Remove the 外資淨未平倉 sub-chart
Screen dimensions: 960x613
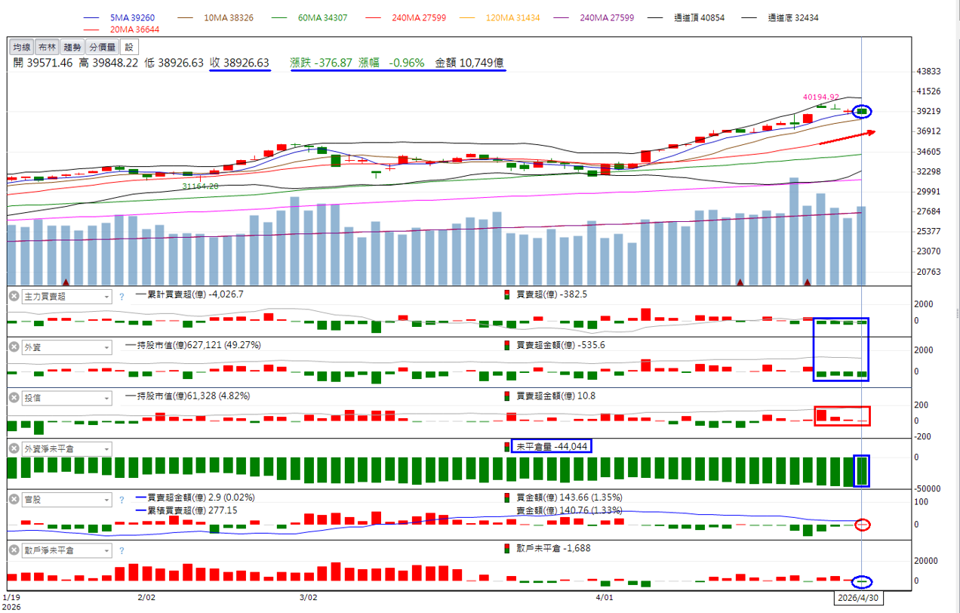(14, 448)
